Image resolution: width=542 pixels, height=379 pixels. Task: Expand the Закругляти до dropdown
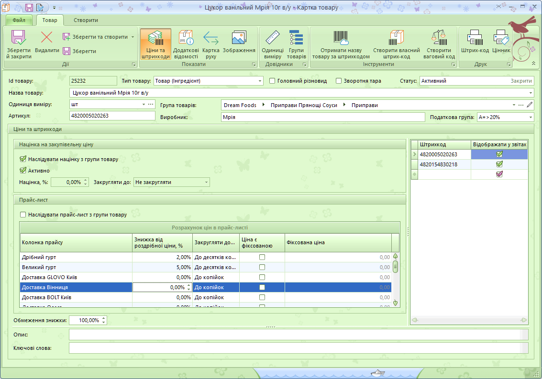pyautogui.click(x=206, y=182)
